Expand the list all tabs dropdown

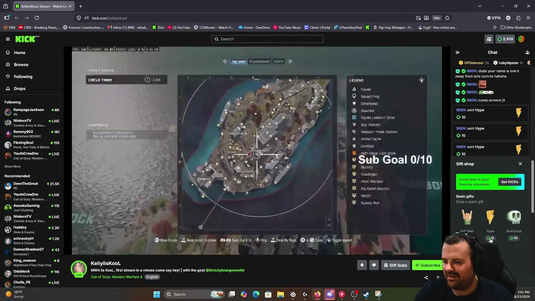pos(480,6)
